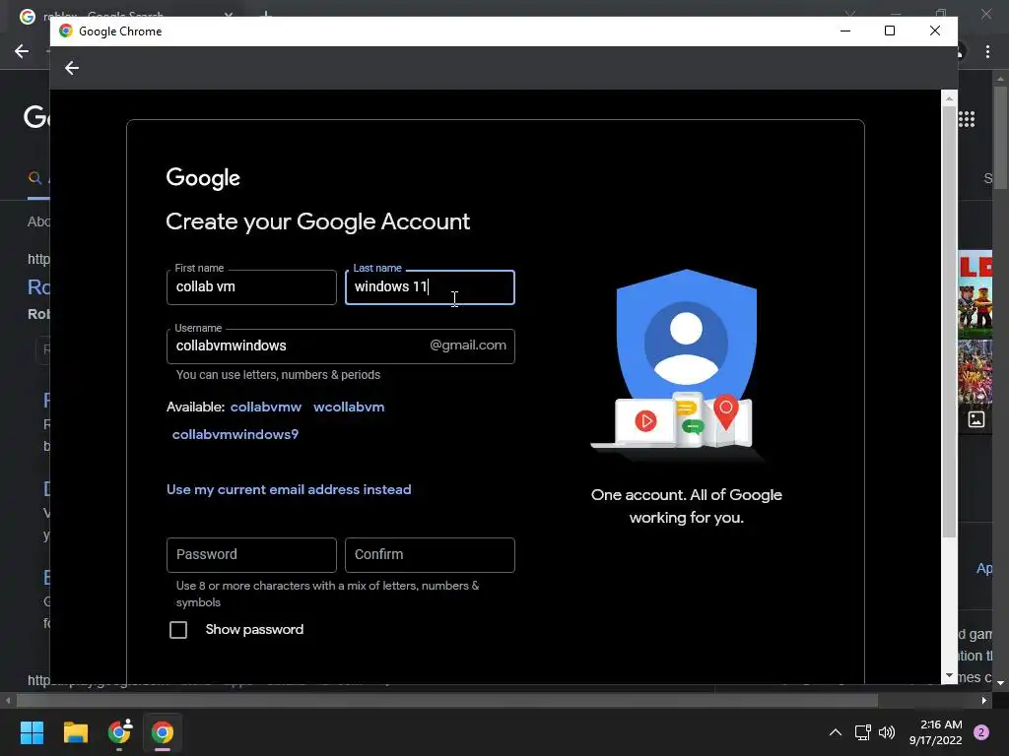Switch to Chrome profile icon in taskbar

pos(119,731)
